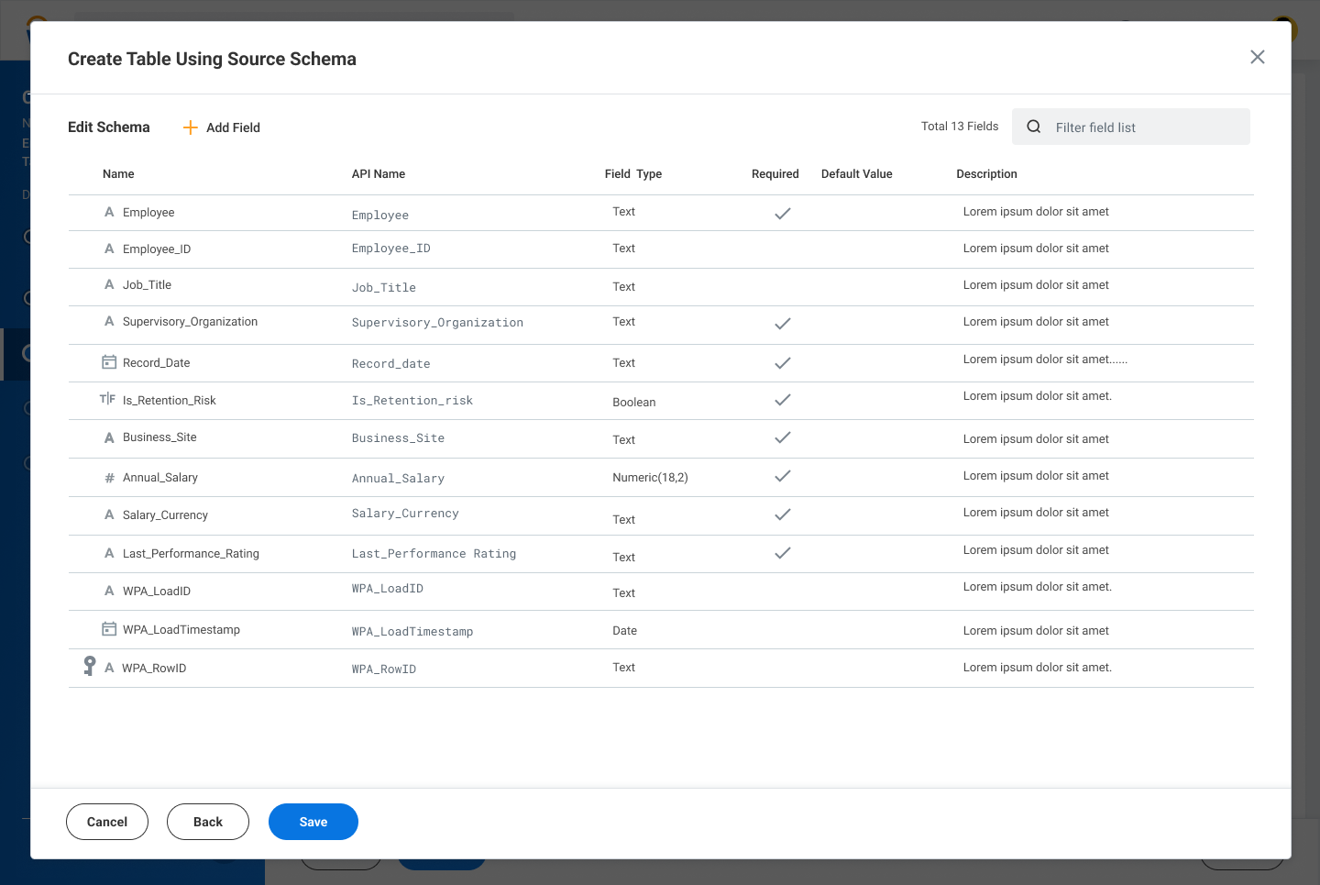The width and height of the screenshot is (1320, 885).
Task: Toggle Required check for Business_Site row
Action: (783, 437)
